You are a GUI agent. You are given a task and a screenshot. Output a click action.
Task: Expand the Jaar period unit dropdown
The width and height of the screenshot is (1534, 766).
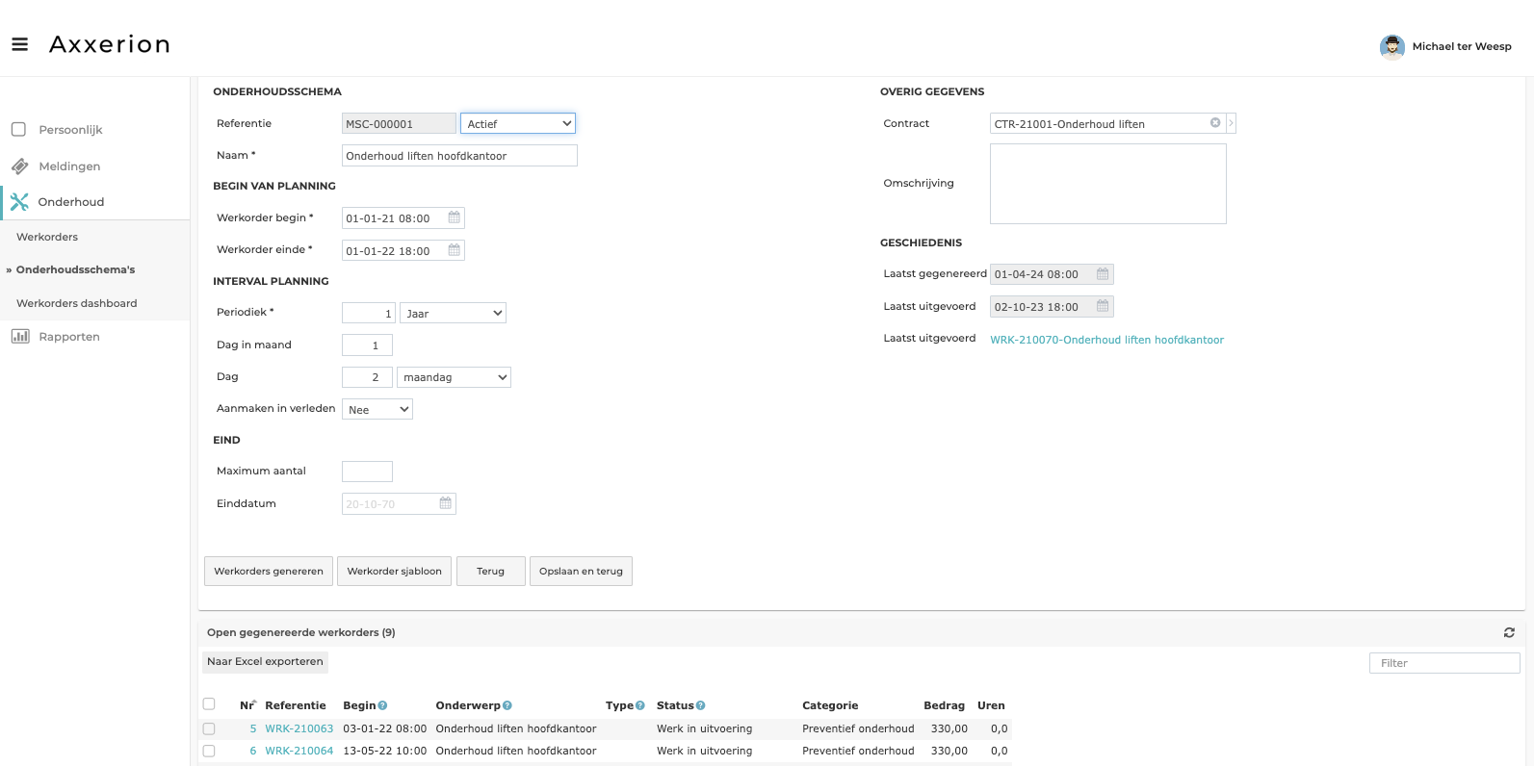[x=453, y=313]
